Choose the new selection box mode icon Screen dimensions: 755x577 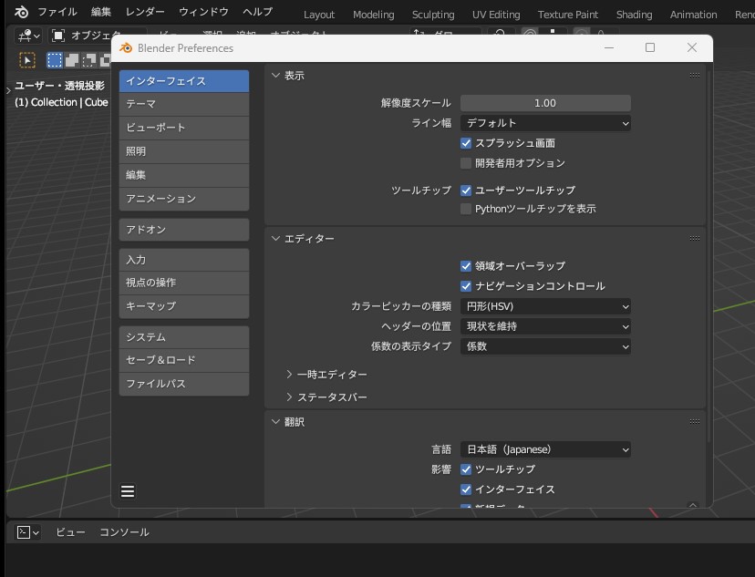click(x=56, y=60)
